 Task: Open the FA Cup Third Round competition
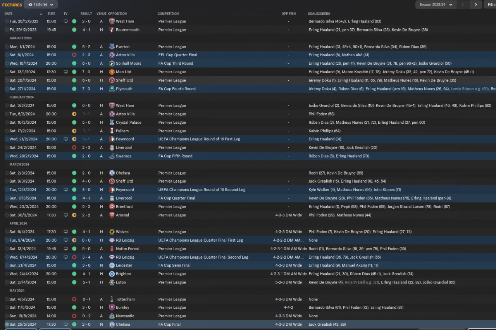tap(176, 63)
